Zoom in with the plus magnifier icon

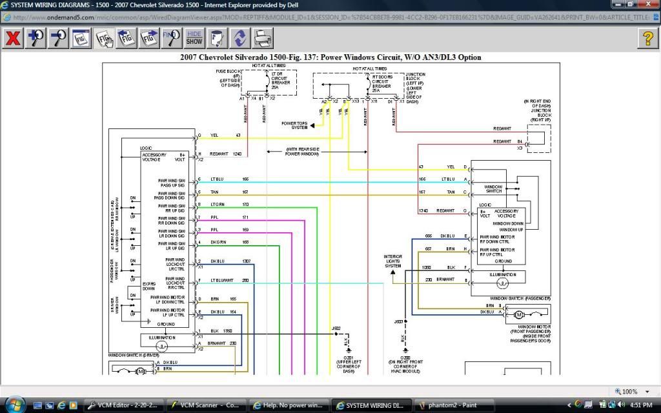click(36, 38)
